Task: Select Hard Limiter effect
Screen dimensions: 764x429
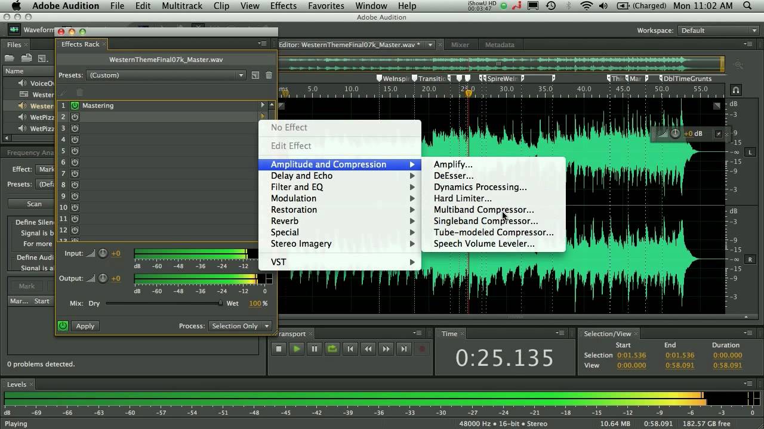Action: pos(463,198)
